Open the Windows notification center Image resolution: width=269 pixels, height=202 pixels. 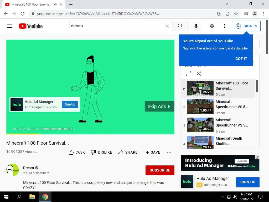click(x=260, y=197)
